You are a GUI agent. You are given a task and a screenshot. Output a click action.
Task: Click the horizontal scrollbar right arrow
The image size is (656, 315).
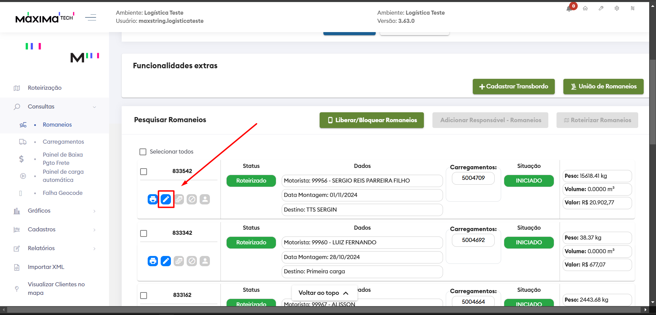coord(645,310)
